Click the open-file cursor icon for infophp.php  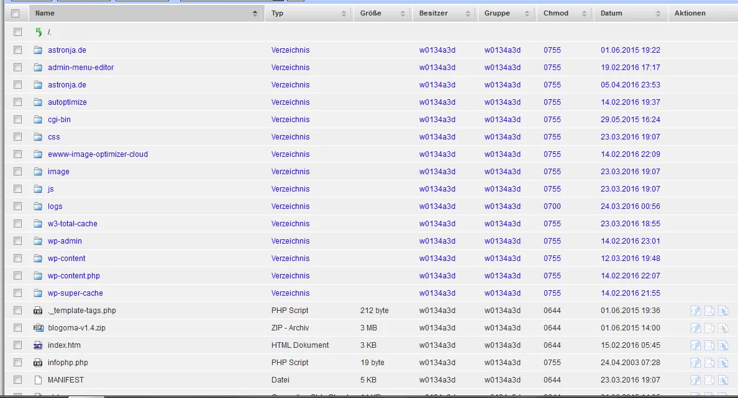(x=723, y=363)
